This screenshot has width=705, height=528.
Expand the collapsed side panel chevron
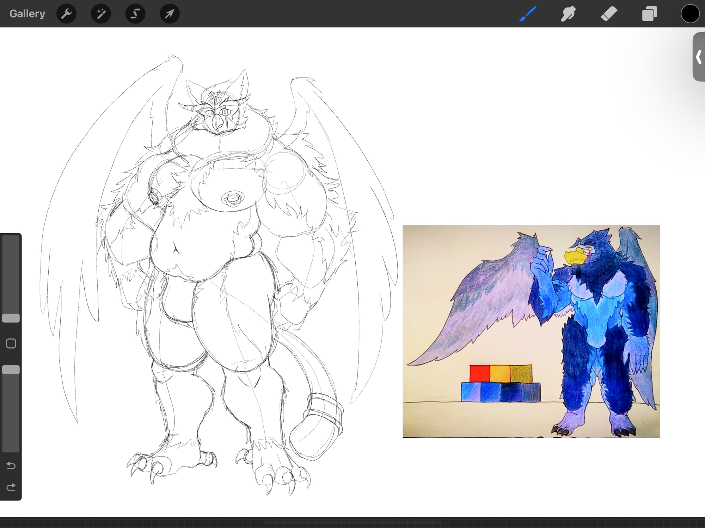[699, 57]
